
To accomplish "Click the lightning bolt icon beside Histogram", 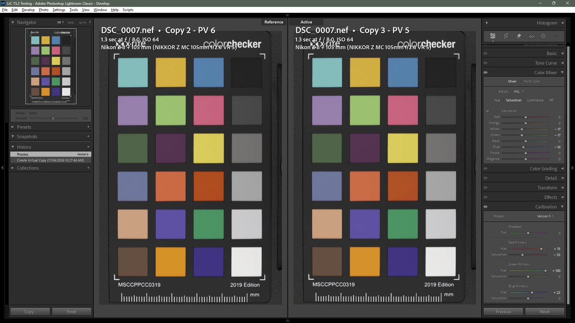I will [x=487, y=23].
